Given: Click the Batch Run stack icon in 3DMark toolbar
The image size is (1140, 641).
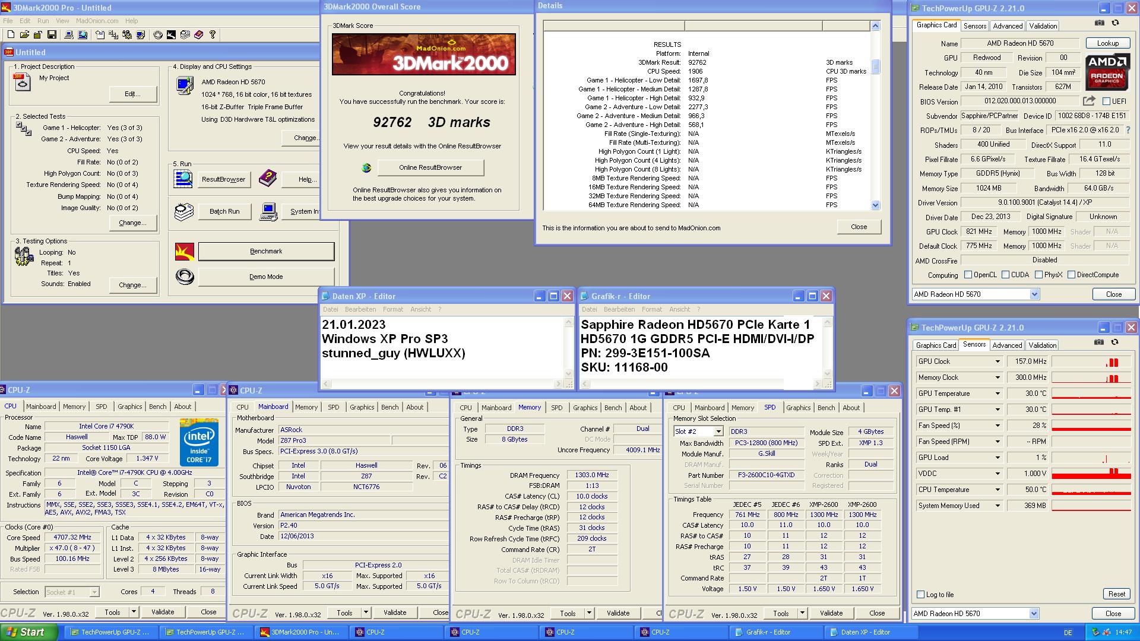Looking at the screenshot, I should (x=185, y=35).
